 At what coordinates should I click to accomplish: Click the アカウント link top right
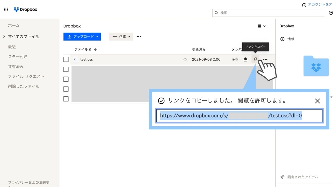click(x=319, y=4)
